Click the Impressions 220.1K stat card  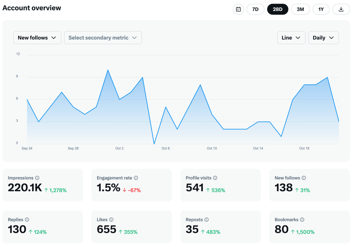tap(43, 185)
